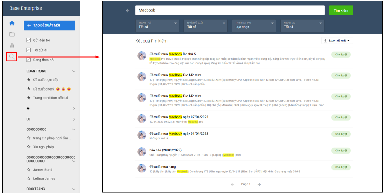Viewport: 384px width, 194px height.
Task: Click star beside Đề xuất trực tiếp
Action: [29, 80]
